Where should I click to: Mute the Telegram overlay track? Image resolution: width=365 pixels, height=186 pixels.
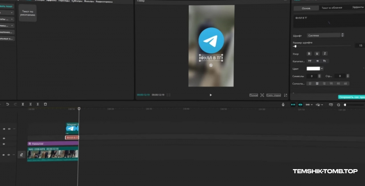click(9, 129)
